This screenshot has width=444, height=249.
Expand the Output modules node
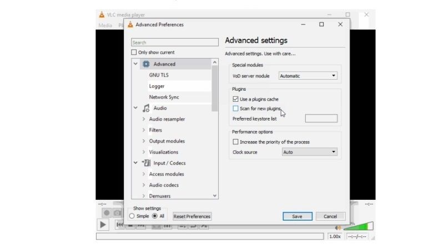tap(144, 141)
